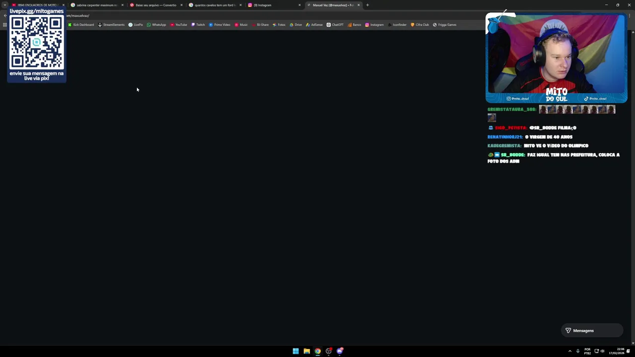This screenshot has width=635, height=357.
Task: Open the WhatsApp bookmark
Action: (x=156, y=25)
